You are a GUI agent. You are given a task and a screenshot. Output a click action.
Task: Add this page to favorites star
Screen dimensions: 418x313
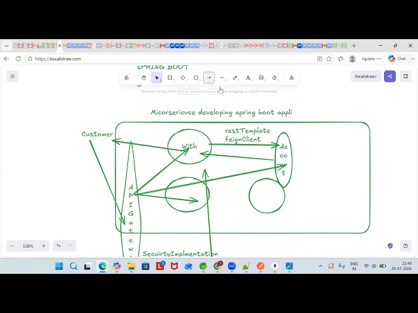(329, 59)
